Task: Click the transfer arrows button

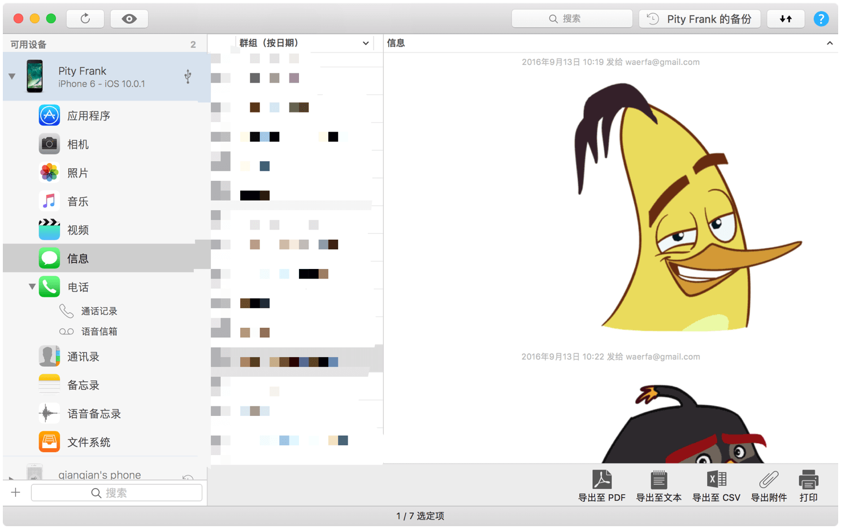Action: click(x=786, y=19)
